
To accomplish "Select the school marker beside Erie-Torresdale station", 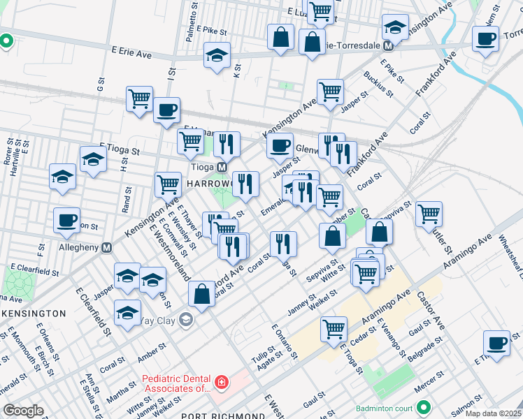I will 395,29.
